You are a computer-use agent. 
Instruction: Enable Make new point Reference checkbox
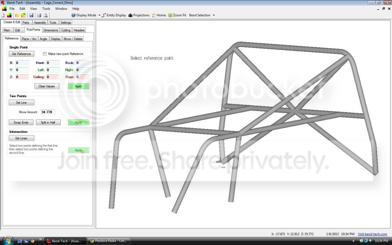pos(45,54)
